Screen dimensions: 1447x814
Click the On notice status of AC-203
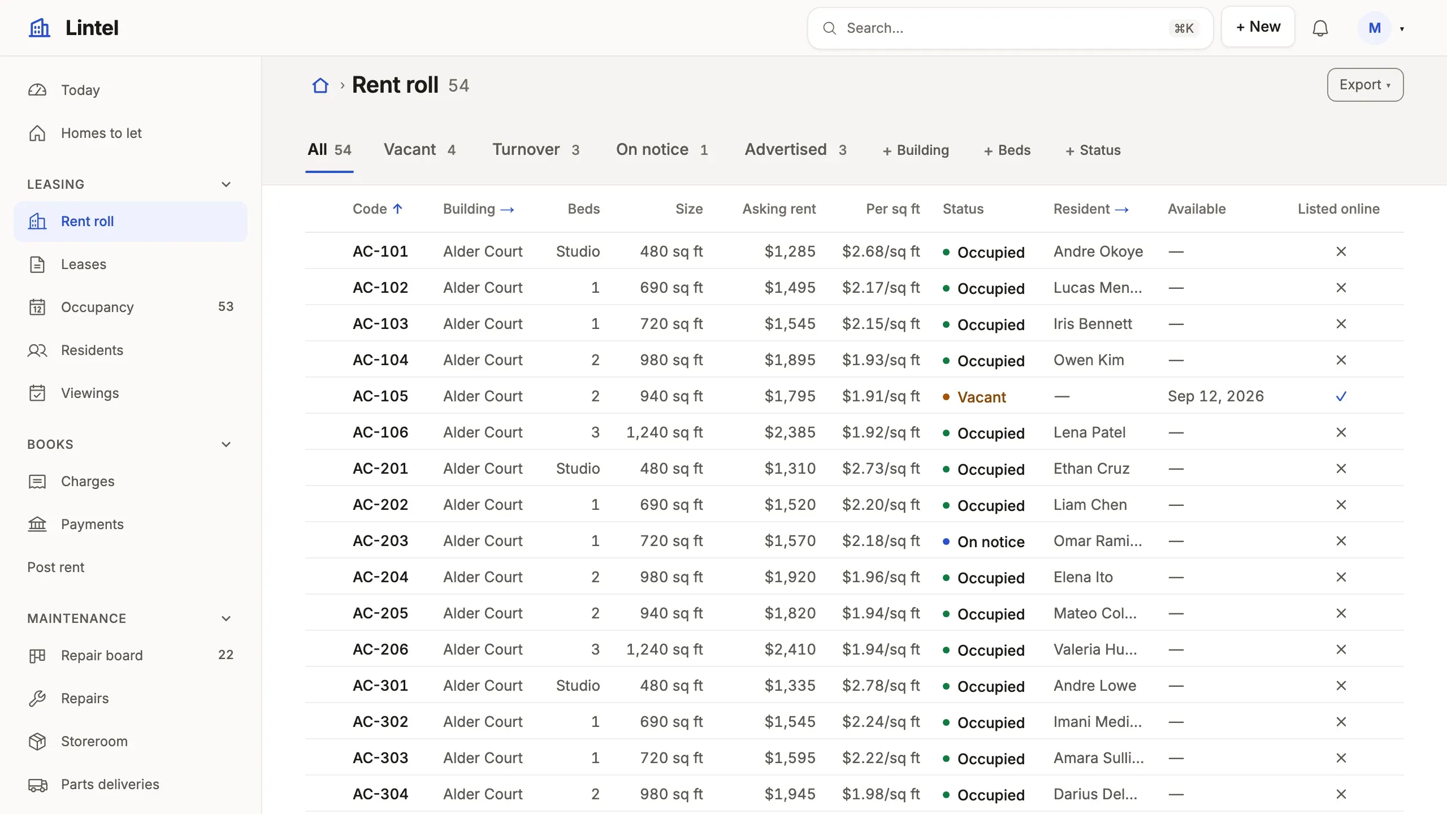click(x=984, y=542)
